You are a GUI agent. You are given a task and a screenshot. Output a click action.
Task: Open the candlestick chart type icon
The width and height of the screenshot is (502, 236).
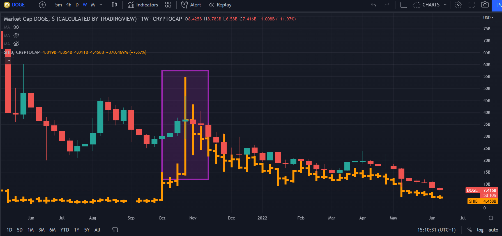pos(114,5)
